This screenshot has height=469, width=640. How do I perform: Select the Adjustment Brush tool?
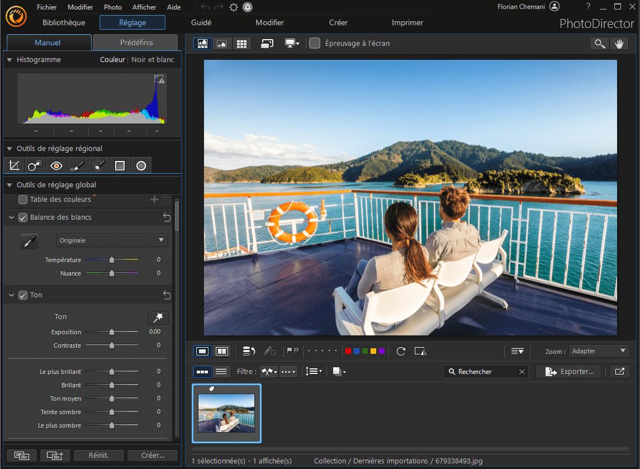[77, 165]
